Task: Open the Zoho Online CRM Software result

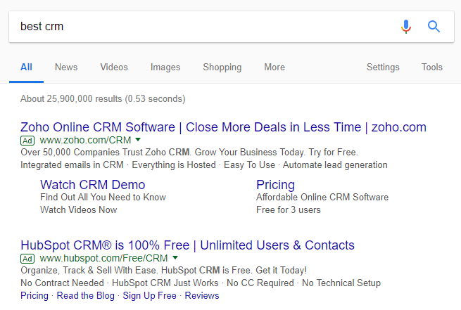Action: click(x=223, y=127)
